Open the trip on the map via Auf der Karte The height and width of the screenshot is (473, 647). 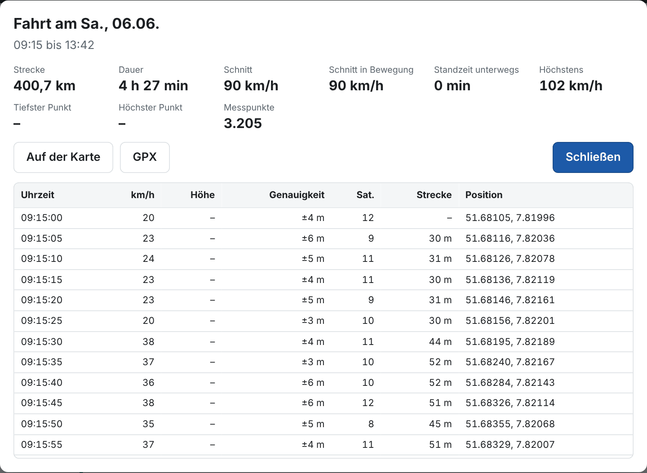(x=63, y=157)
